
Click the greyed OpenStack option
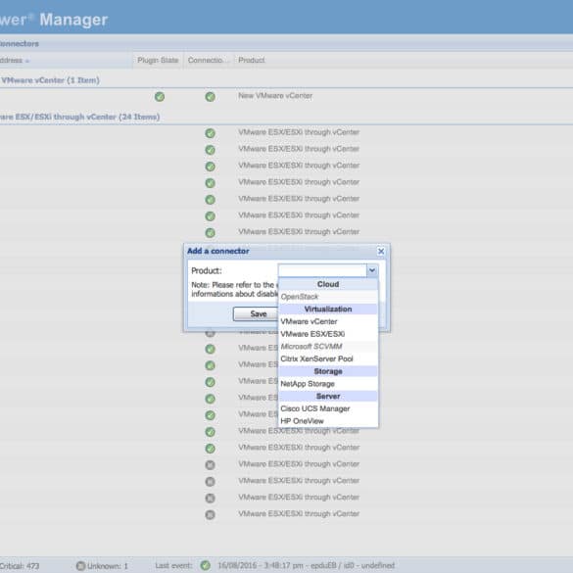pos(328,297)
